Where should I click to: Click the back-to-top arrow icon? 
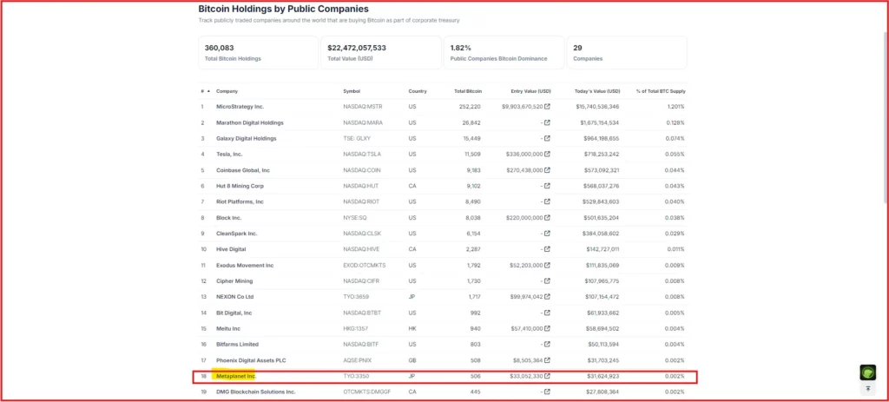click(868, 389)
